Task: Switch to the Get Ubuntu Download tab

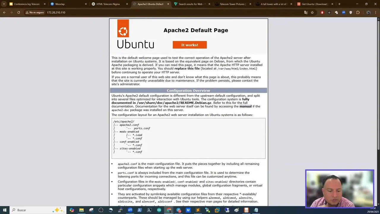Action: [315, 4]
